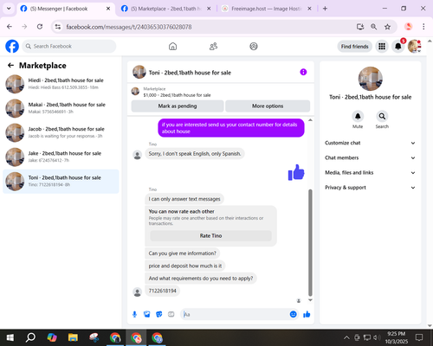Expand Chat members section
The height and width of the screenshot is (346, 433).
coord(371,157)
